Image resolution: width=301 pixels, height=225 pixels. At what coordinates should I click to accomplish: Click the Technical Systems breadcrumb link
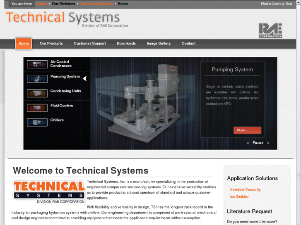coord(96,4)
